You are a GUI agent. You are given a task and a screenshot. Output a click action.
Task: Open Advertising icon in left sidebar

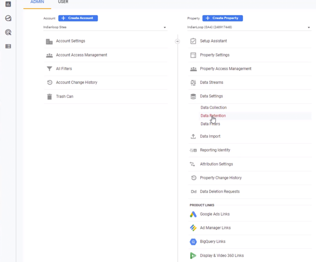click(x=8, y=32)
